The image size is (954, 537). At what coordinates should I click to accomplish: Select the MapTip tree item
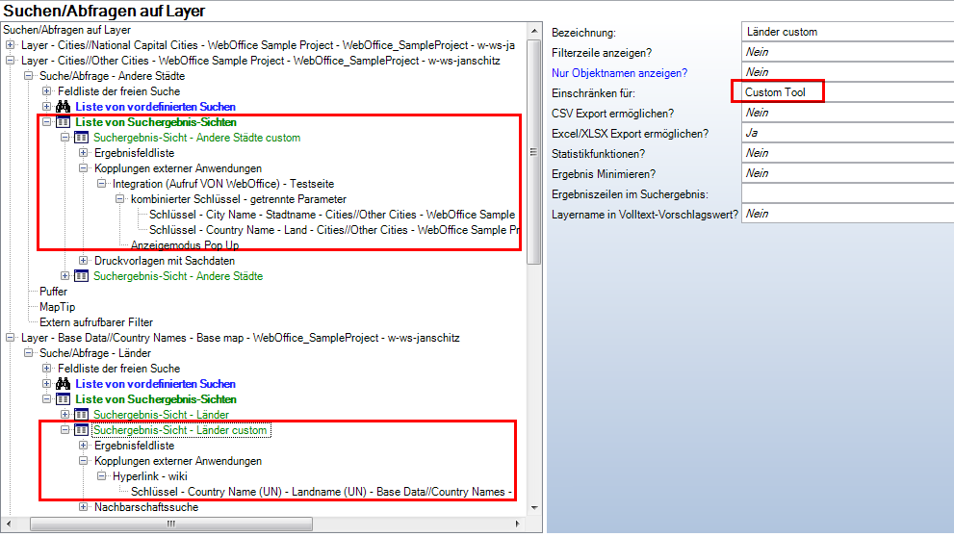click(x=56, y=307)
